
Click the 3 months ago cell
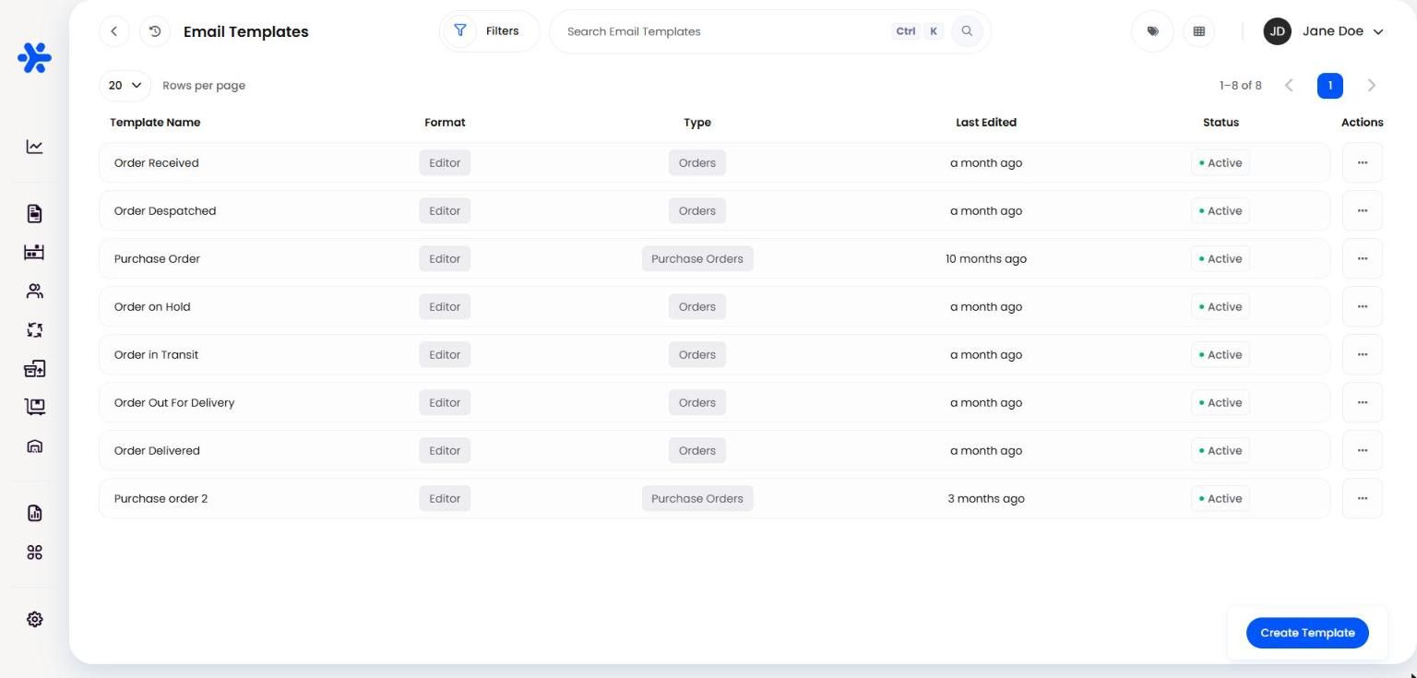pyautogui.click(x=986, y=499)
